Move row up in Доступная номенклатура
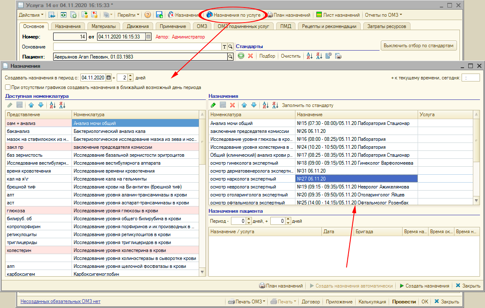The image size is (485, 308). pos(31,105)
